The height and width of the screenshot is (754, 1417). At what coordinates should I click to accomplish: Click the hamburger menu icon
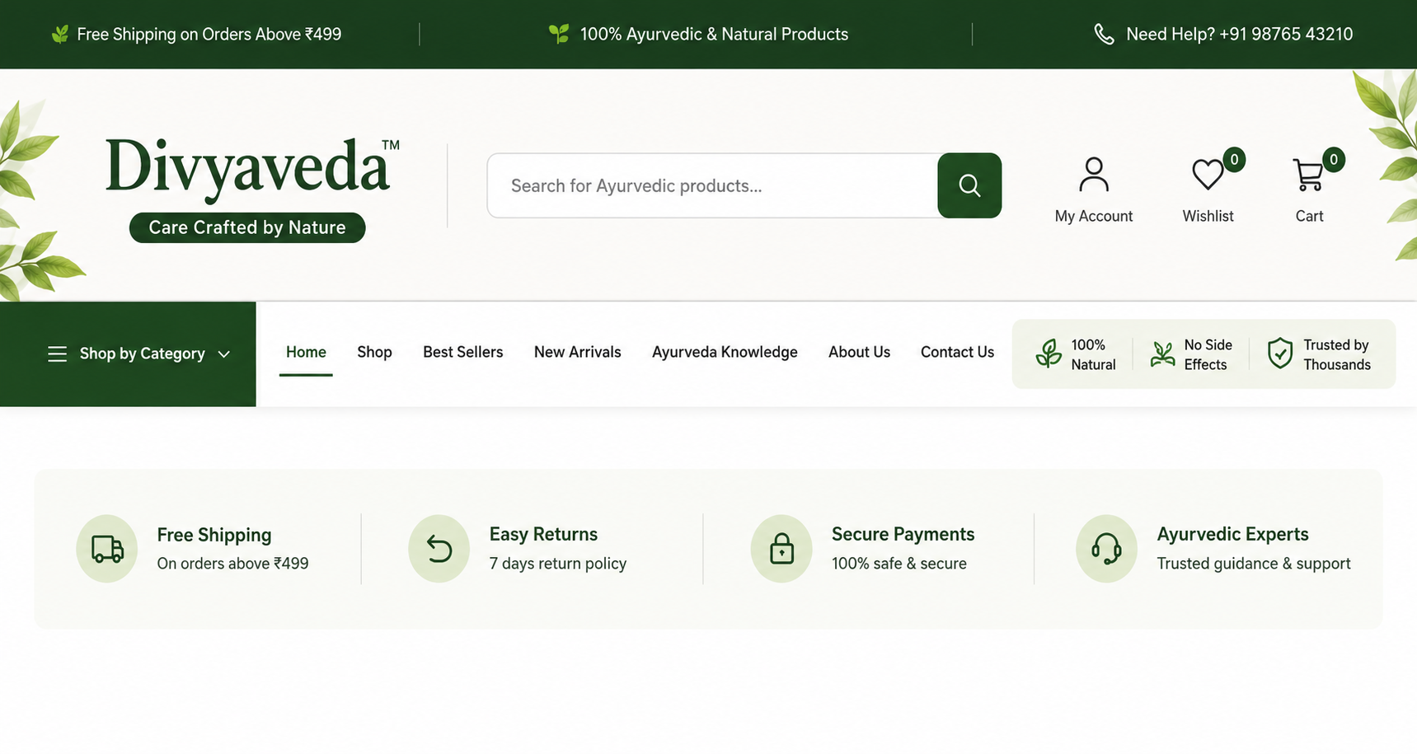[x=57, y=354]
